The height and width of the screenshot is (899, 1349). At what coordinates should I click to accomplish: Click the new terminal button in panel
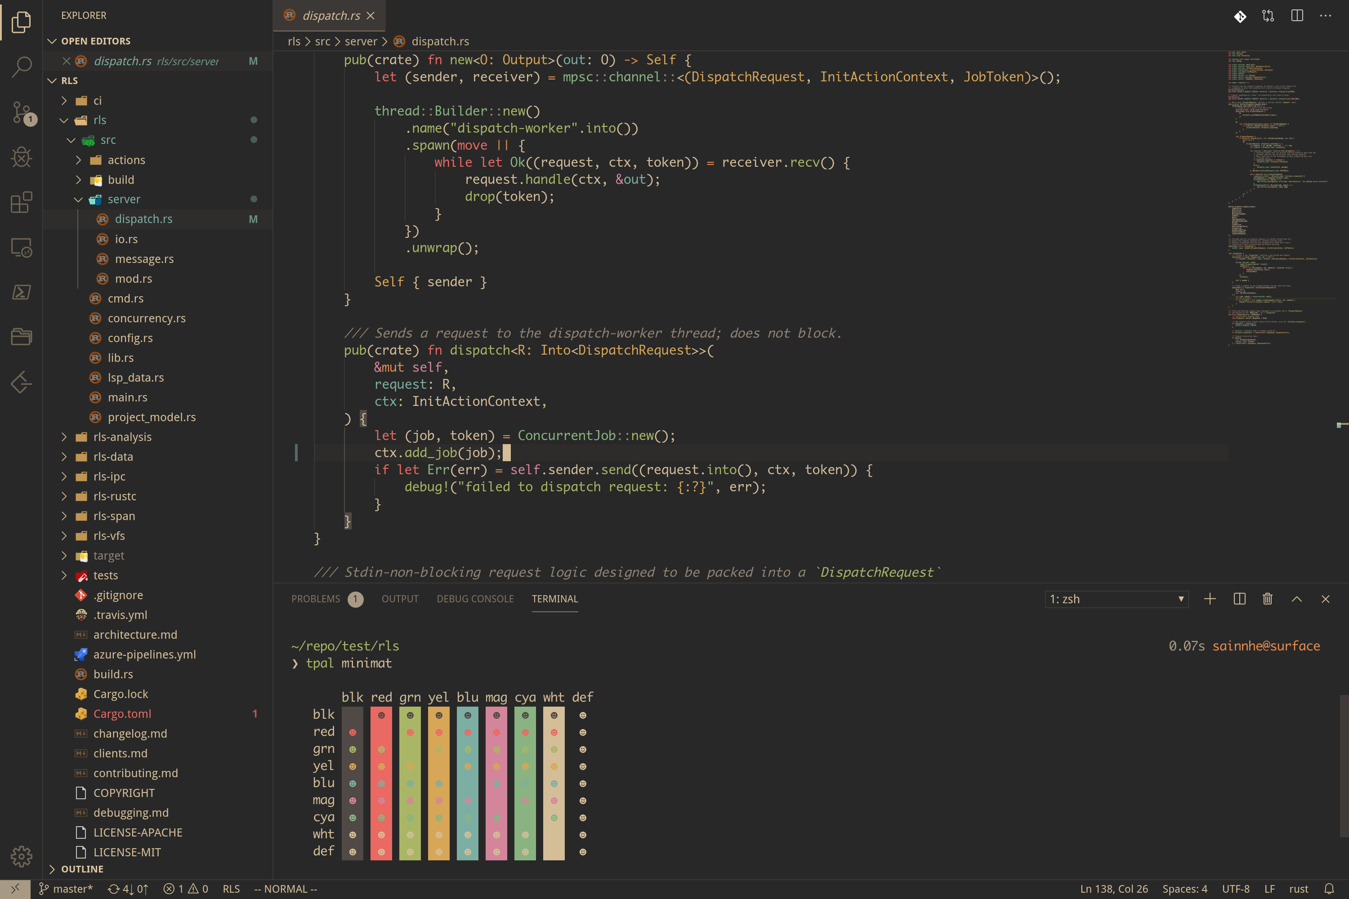pos(1210,599)
